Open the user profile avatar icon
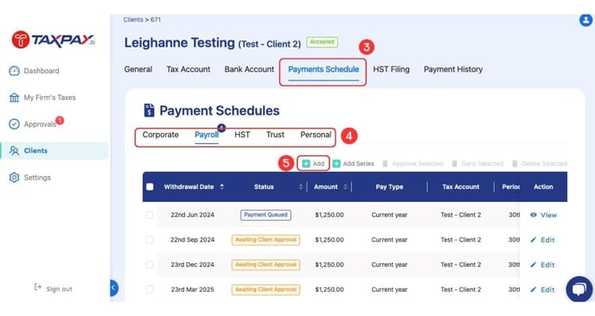The height and width of the screenshot is (316, 595). pyautogui.click(x=586, y=20)
